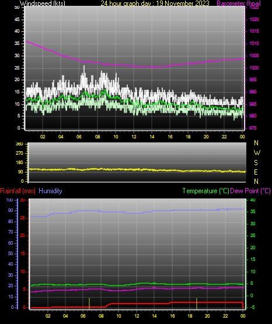
Task: Click the magenta barometer pressure line
Action: [134, 65]
